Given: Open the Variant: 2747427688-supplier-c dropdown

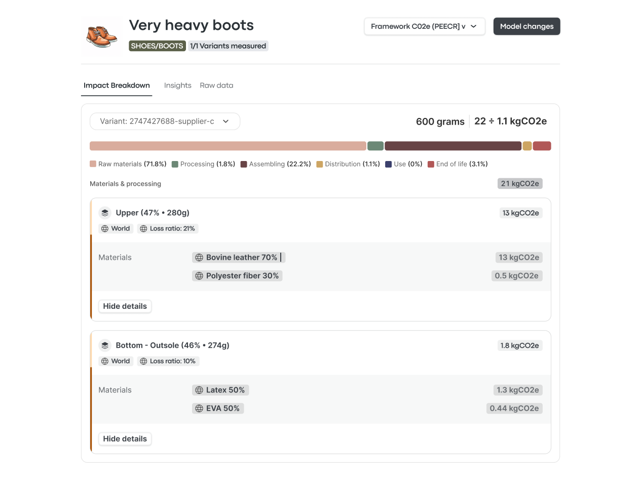Looking at the screenshot, I should pyautogui.click(x=165, y=121).
